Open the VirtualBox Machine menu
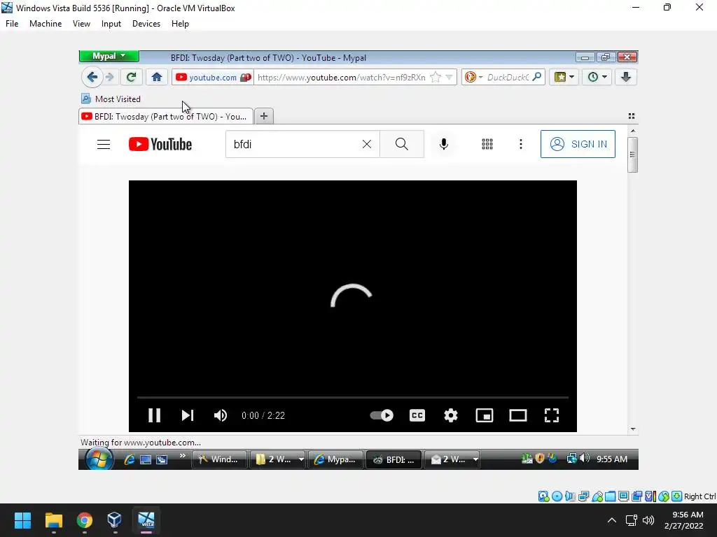717x537 pixels. 46,24
